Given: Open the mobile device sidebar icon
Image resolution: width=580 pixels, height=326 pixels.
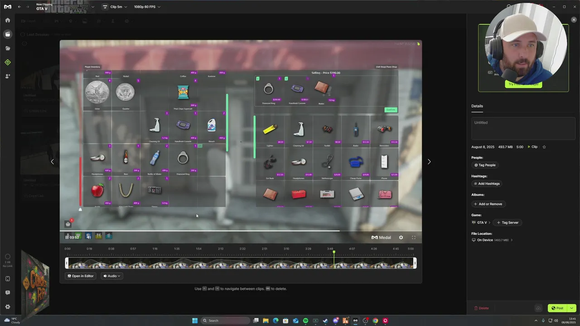Looking at the screenshot, I should [7, 279].
